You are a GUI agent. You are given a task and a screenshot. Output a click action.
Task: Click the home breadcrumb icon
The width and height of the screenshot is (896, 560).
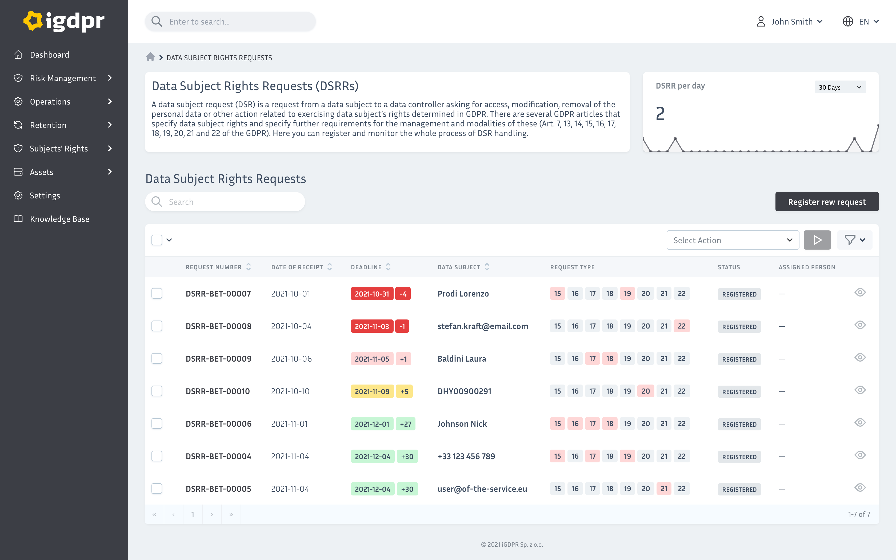[150, 57]
